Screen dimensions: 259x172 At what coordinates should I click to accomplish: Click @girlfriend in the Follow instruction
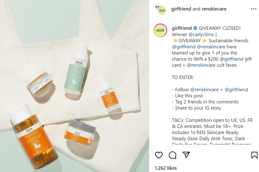point(236,89)
